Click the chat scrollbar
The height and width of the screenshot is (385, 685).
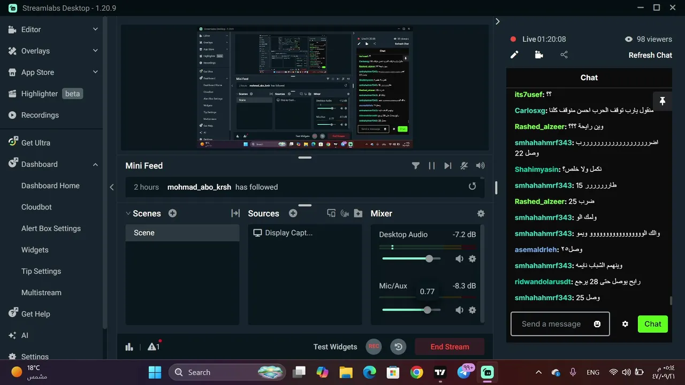click(671, 301)
